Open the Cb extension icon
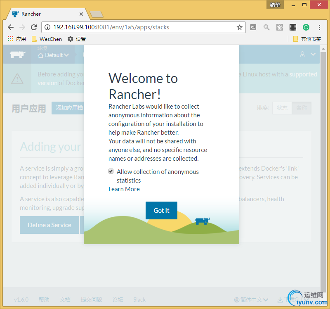This screenshot has height=309, width=330. [x=253, y=27]
